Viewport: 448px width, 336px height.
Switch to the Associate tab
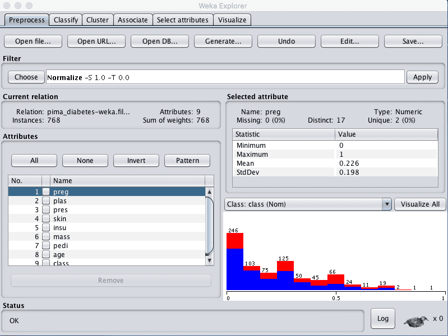coord(132,20)
